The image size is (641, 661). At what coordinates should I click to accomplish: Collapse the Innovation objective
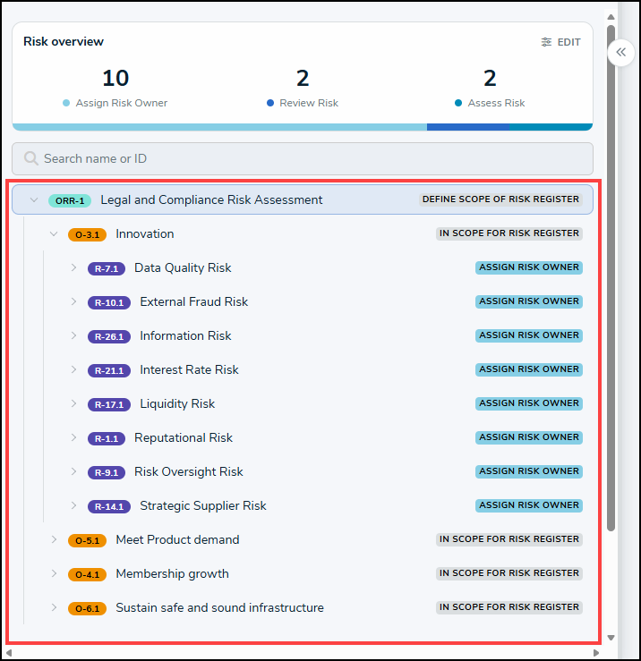tap(54, 234)
